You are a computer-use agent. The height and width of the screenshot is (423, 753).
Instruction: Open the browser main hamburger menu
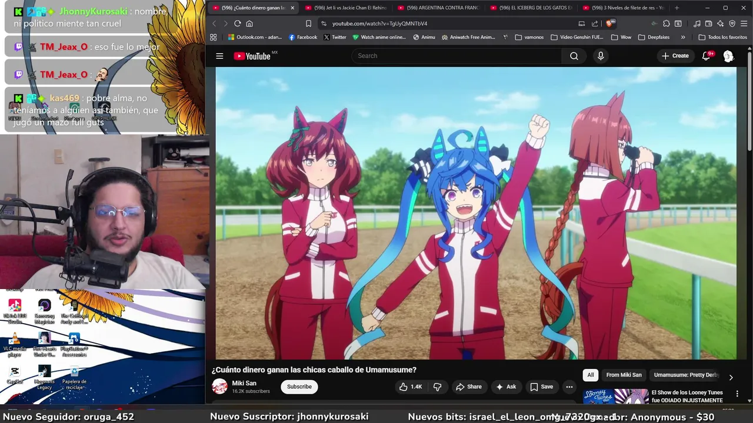pyautogui.click(x=744, y=23)
